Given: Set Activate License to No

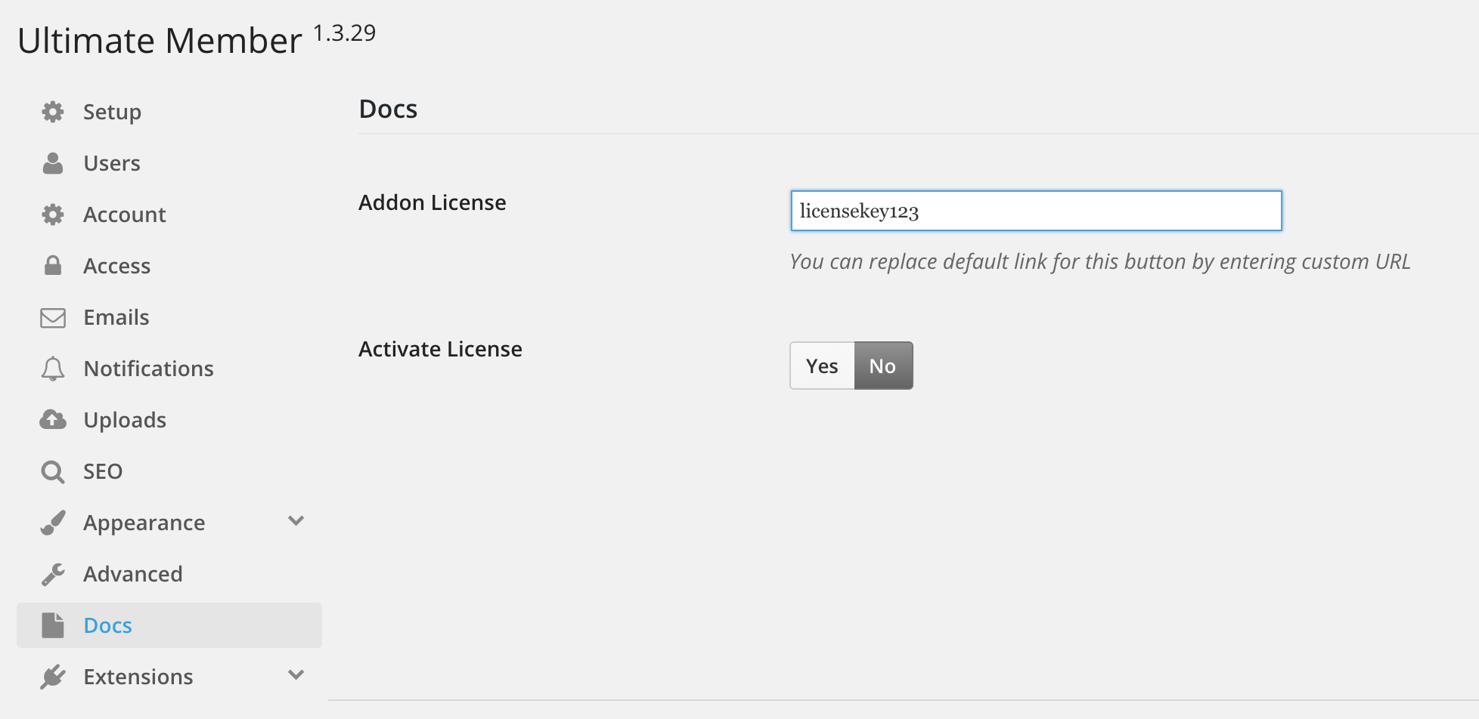Looking at the screenshot, I should coord(883,366).
